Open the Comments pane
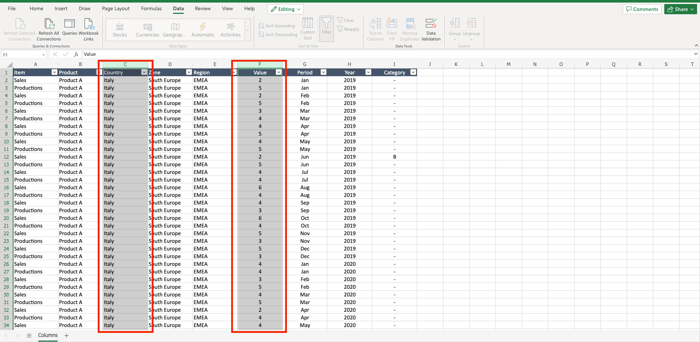The width and height of the screenshot is (700, 342). pos(642,9)
